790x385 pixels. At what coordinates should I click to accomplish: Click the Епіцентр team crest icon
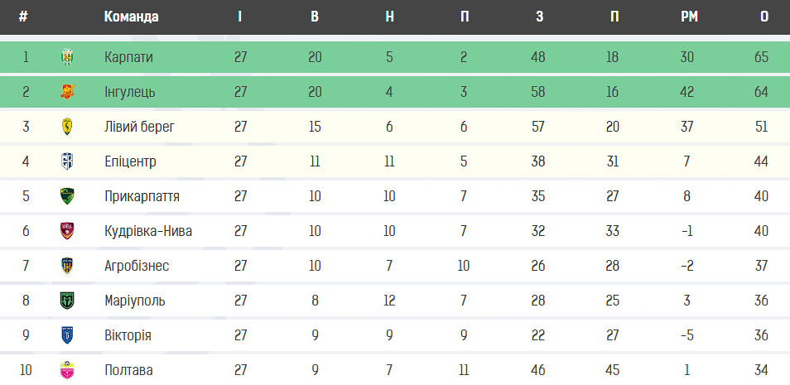(67, 161)
